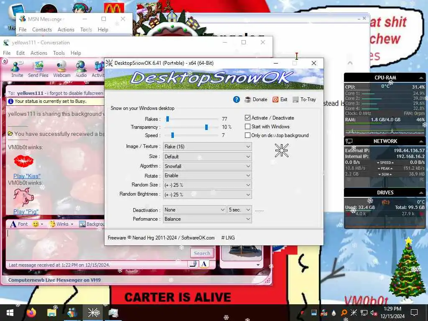Click Search button in conversation window

202,253
